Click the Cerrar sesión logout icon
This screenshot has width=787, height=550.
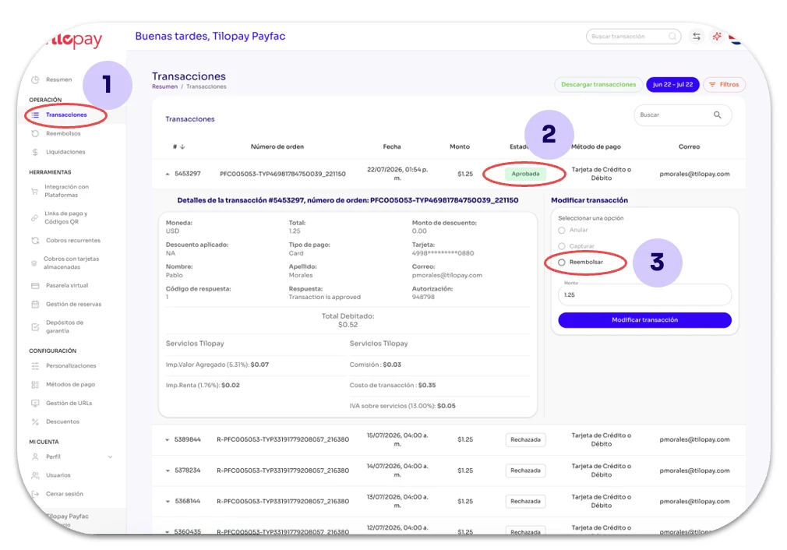click(35, 494)
